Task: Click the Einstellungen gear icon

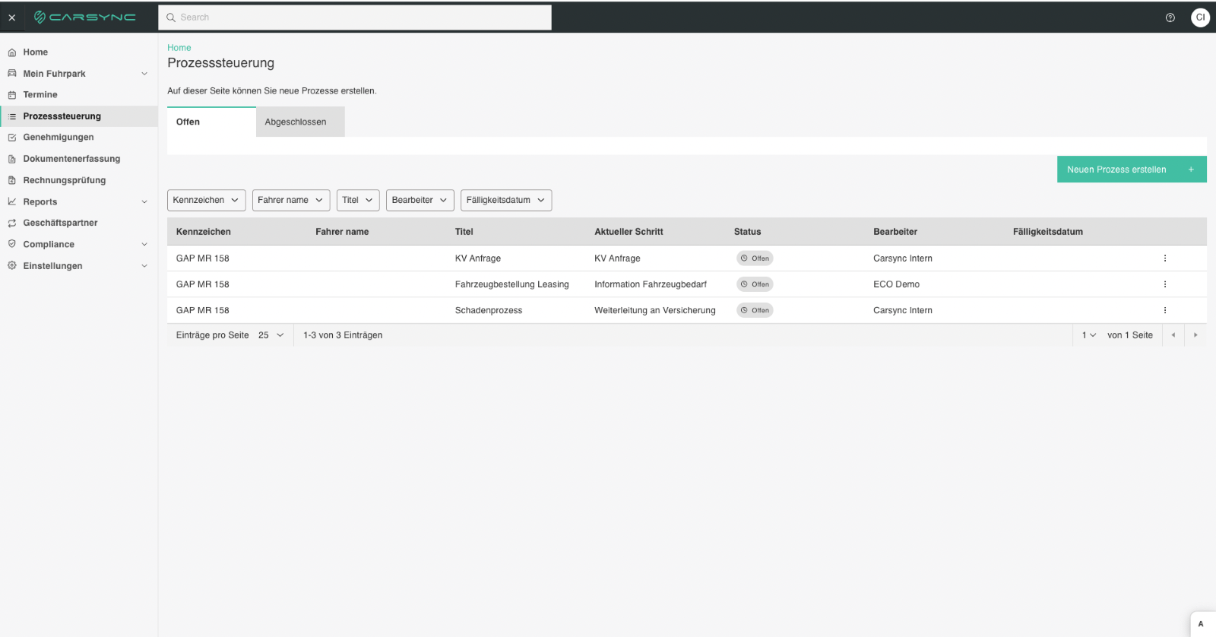Action: [12, 265]
